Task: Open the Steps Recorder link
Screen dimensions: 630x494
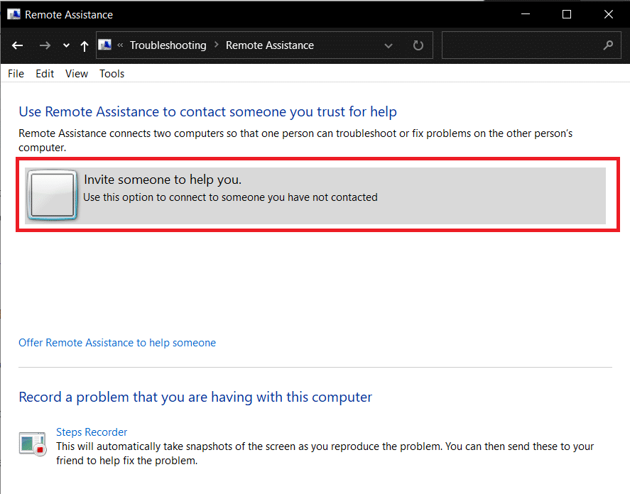Action: coord(92,432)
